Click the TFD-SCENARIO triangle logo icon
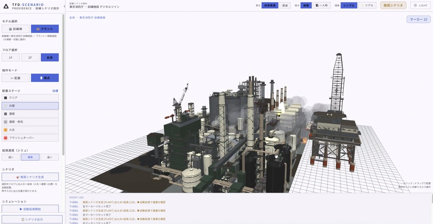The image size is (433, 224). coord(6,6)
